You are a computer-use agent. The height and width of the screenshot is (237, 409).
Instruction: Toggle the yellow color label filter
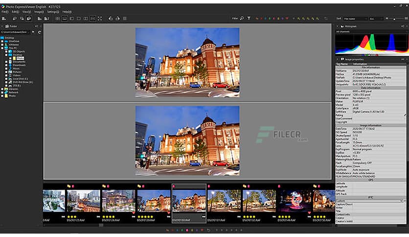278,19
